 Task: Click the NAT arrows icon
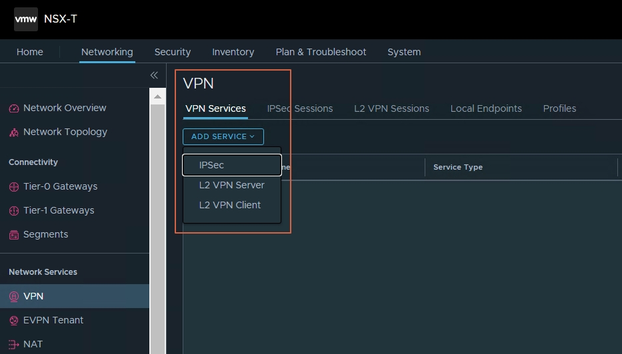coord(14,345)
